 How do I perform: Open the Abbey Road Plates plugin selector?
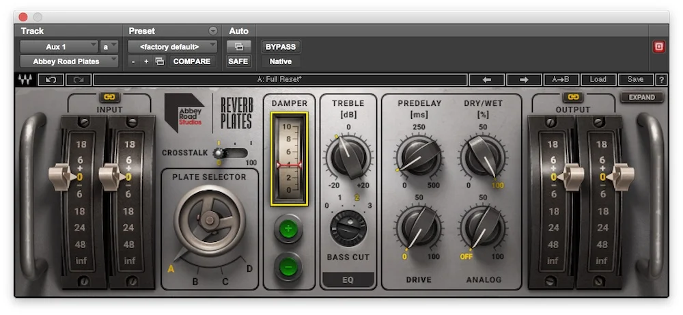click(x=69, y=61)
